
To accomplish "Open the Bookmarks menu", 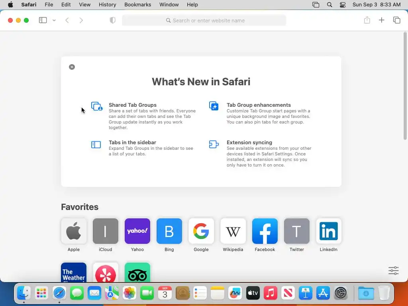I will tap(137, 5).
